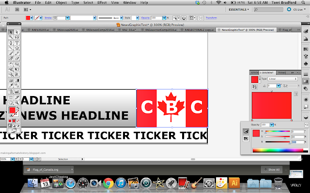Select the Mesh tool

pyautogui.click(x=11, y=81)
